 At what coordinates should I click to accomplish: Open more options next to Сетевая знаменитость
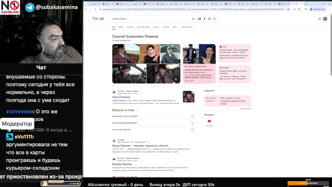133,40
